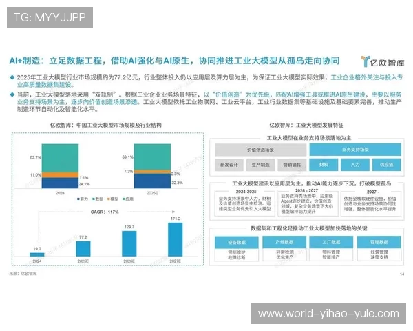The image size is (413, 331).
Task: Click the 生产制造 box
Action: (260, 165)
